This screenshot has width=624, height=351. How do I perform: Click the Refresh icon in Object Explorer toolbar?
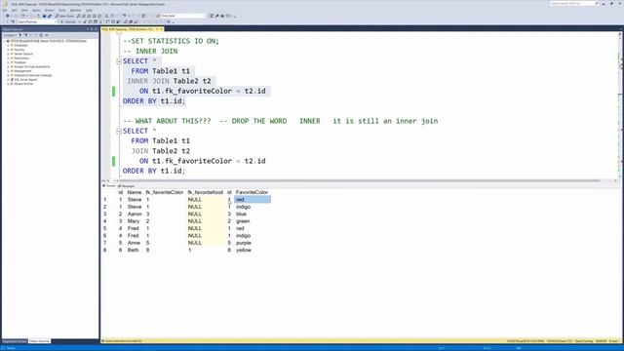pos(41,35)
